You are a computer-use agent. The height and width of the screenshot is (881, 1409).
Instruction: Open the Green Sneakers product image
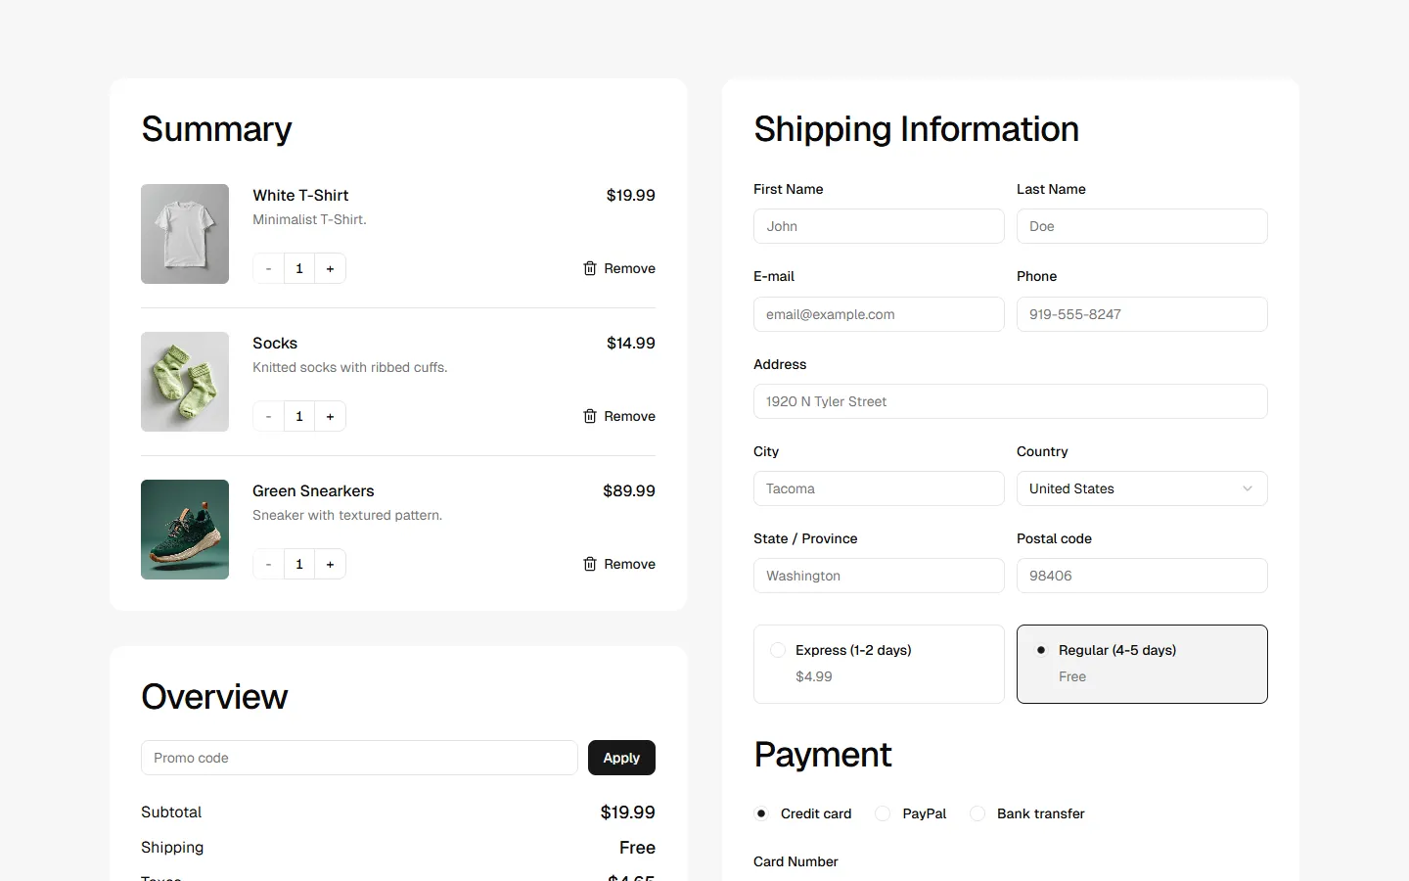click(x=185, y=530)
